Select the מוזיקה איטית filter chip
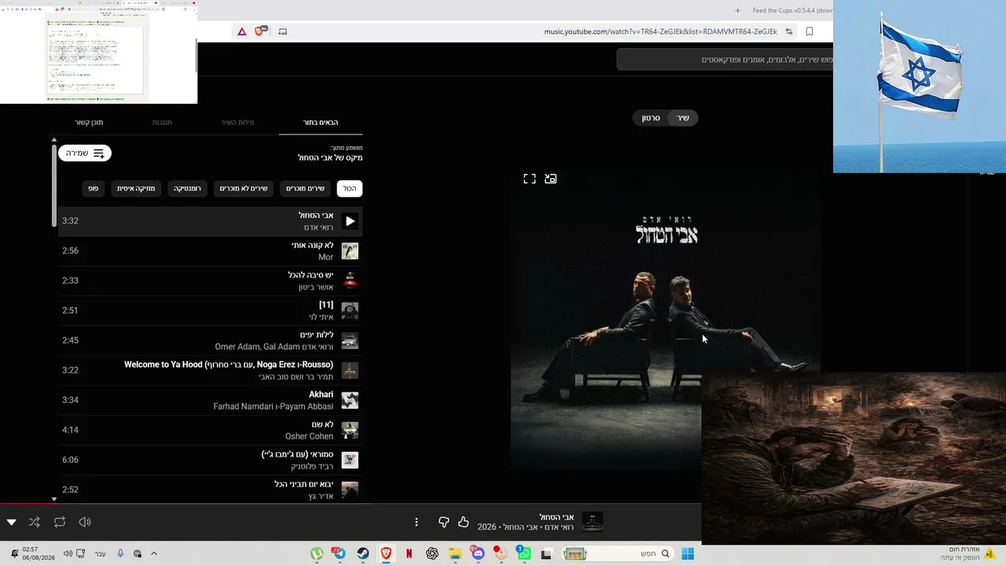Viewport: 1006px width, 566px height. (x=136, y=189)
